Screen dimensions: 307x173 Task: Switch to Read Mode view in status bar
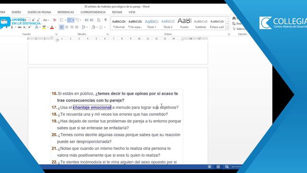click(x=210, y=167)
